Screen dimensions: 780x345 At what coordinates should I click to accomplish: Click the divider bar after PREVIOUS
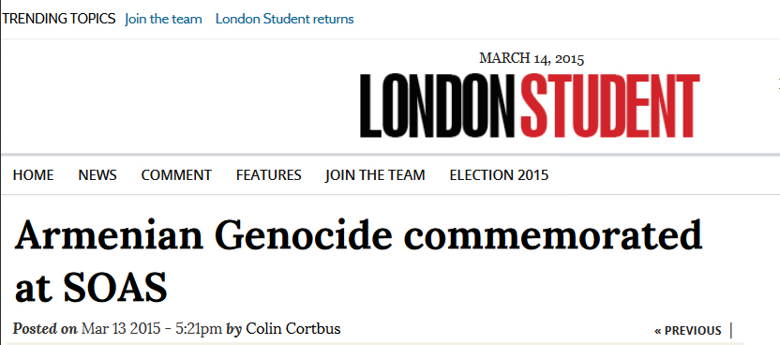(730, 330)
